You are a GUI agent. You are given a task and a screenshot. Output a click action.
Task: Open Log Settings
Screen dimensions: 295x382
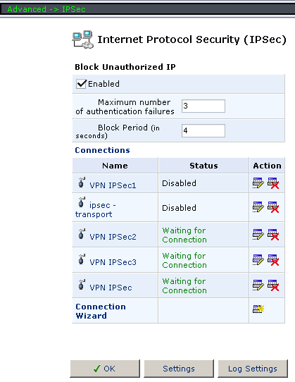(x=253, y=369)
